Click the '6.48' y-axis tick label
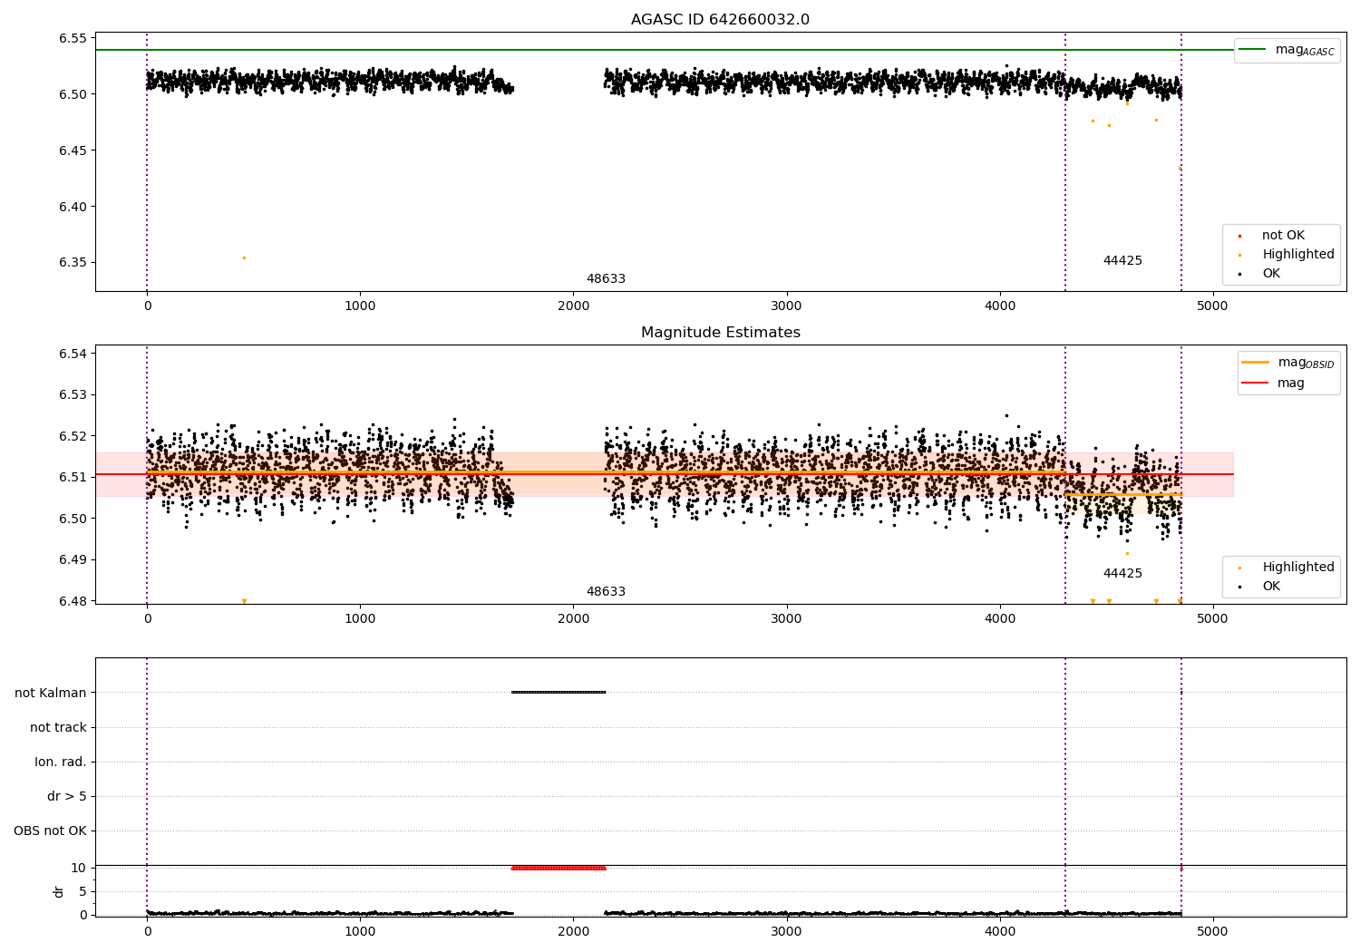The height and width of the screenshot is (952, 1360). [x=73, y=601]
